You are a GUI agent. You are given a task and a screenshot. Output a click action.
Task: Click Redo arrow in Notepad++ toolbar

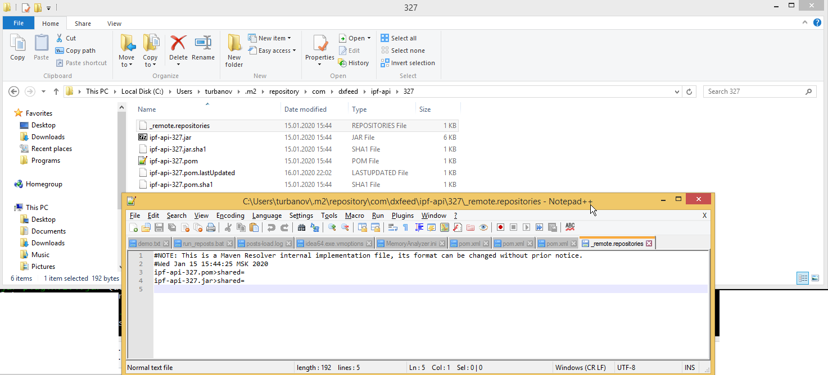click(x=284, y=227)
